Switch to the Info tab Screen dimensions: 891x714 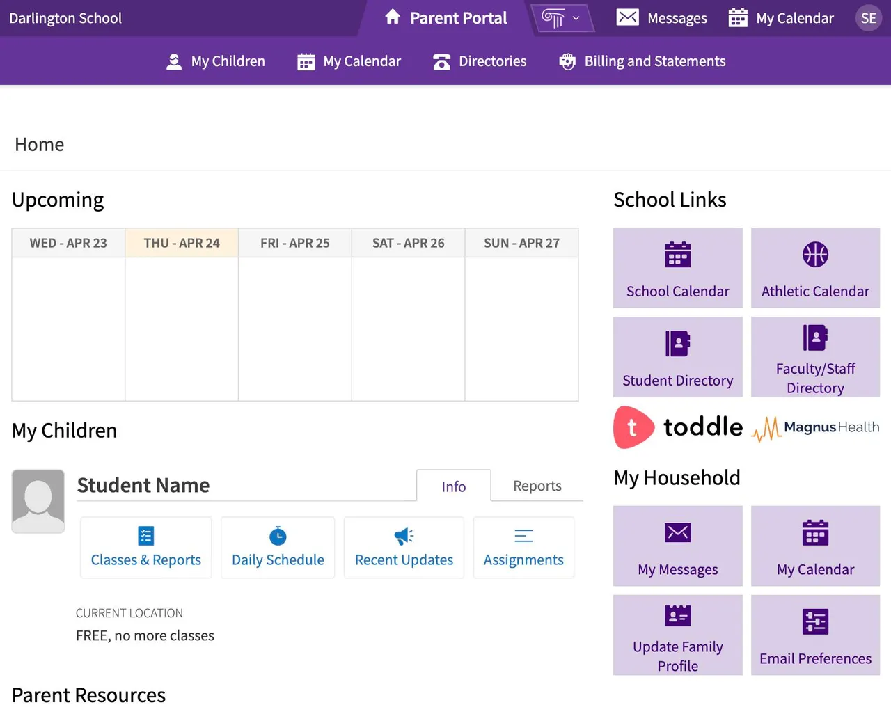[x=454, y=486]
